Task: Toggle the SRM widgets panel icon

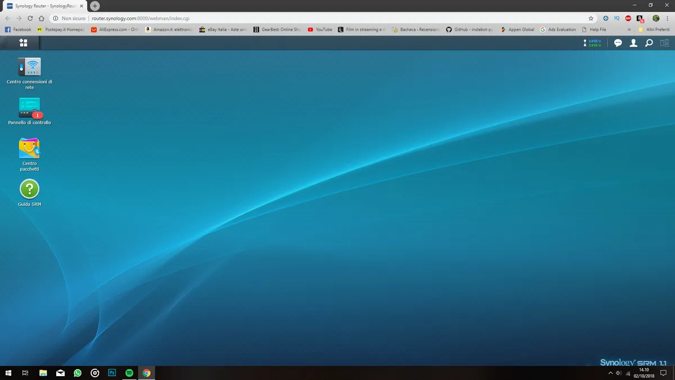Action: point(664,43)
